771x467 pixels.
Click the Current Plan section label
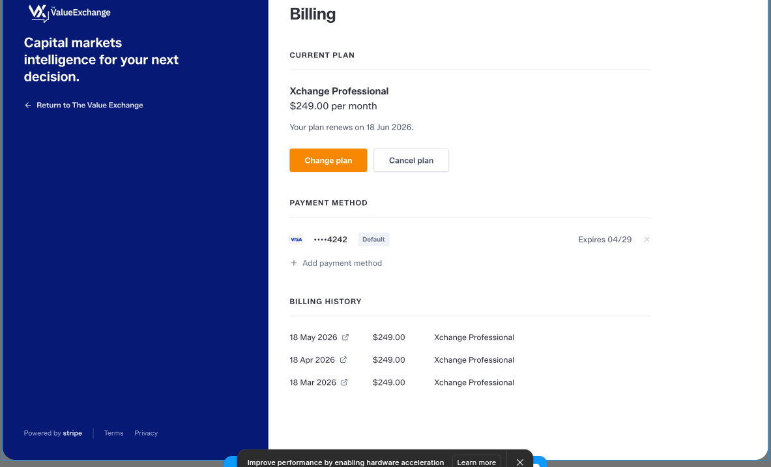click(322, 55)
